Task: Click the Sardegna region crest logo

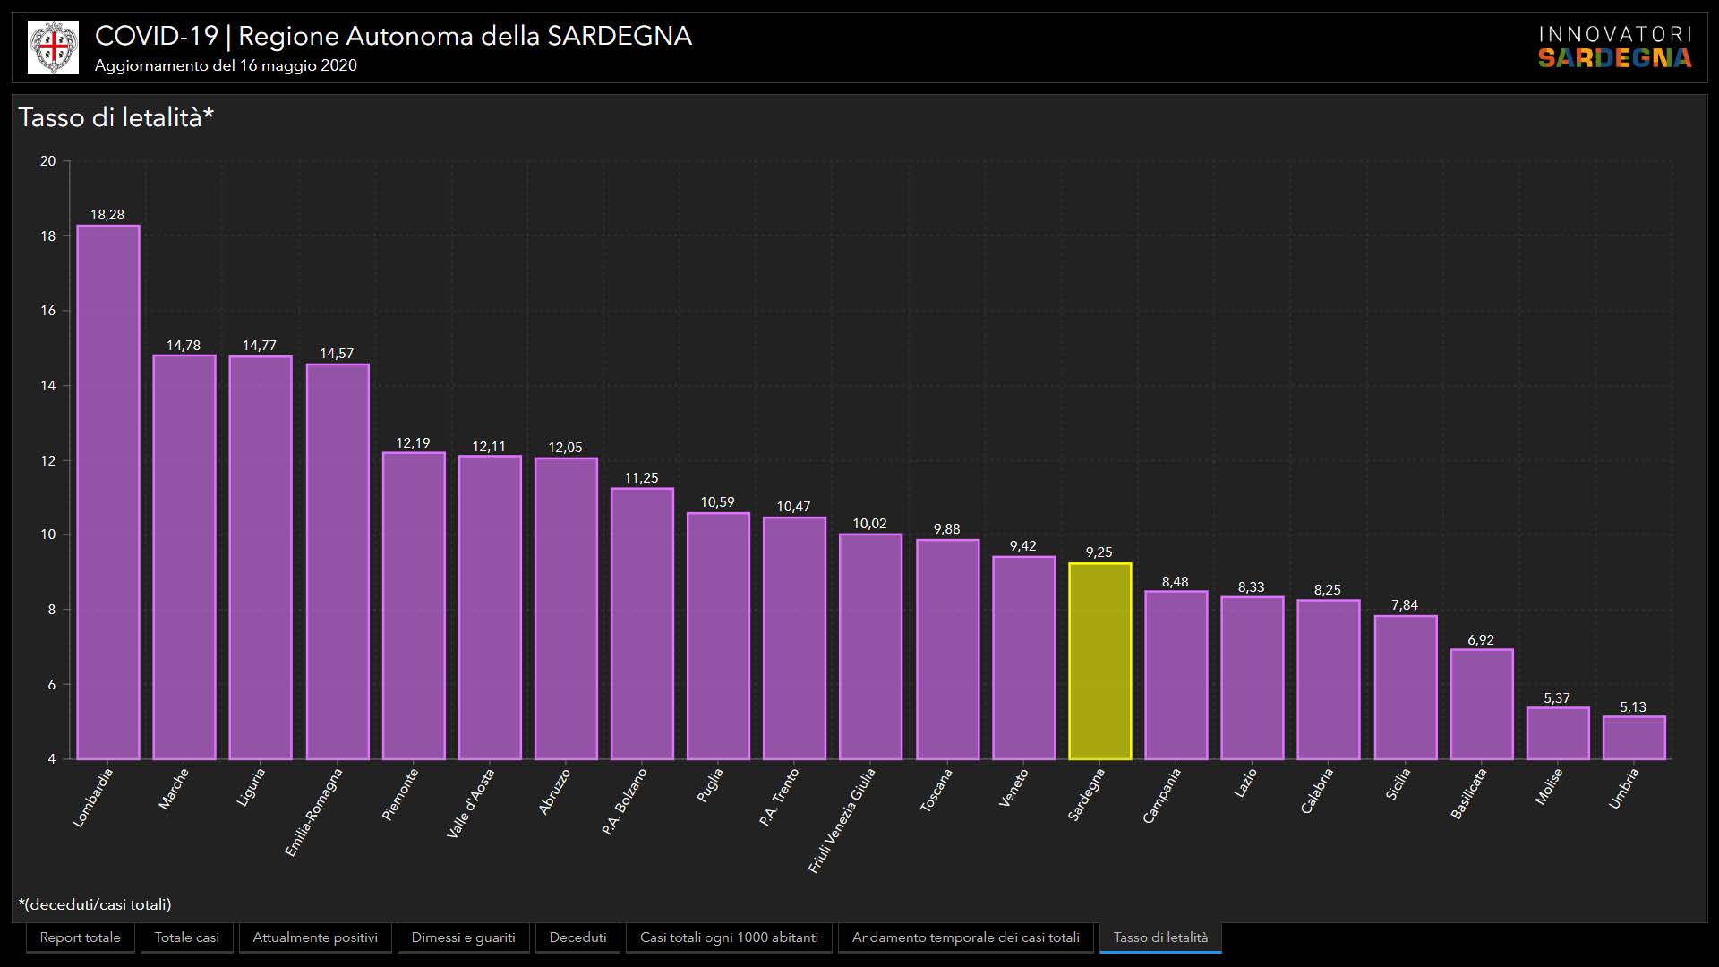Action: [53, 47]
